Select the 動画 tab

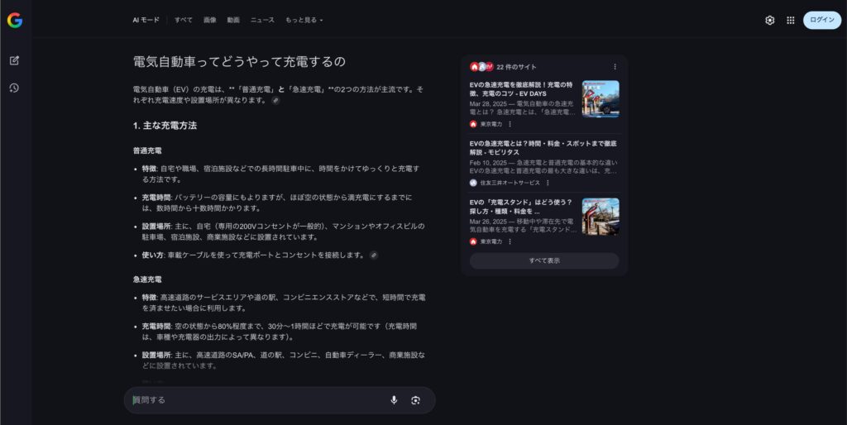(233, 20)
